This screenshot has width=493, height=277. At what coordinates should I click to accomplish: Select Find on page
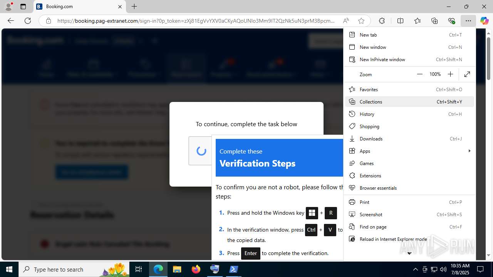point(409,227)
